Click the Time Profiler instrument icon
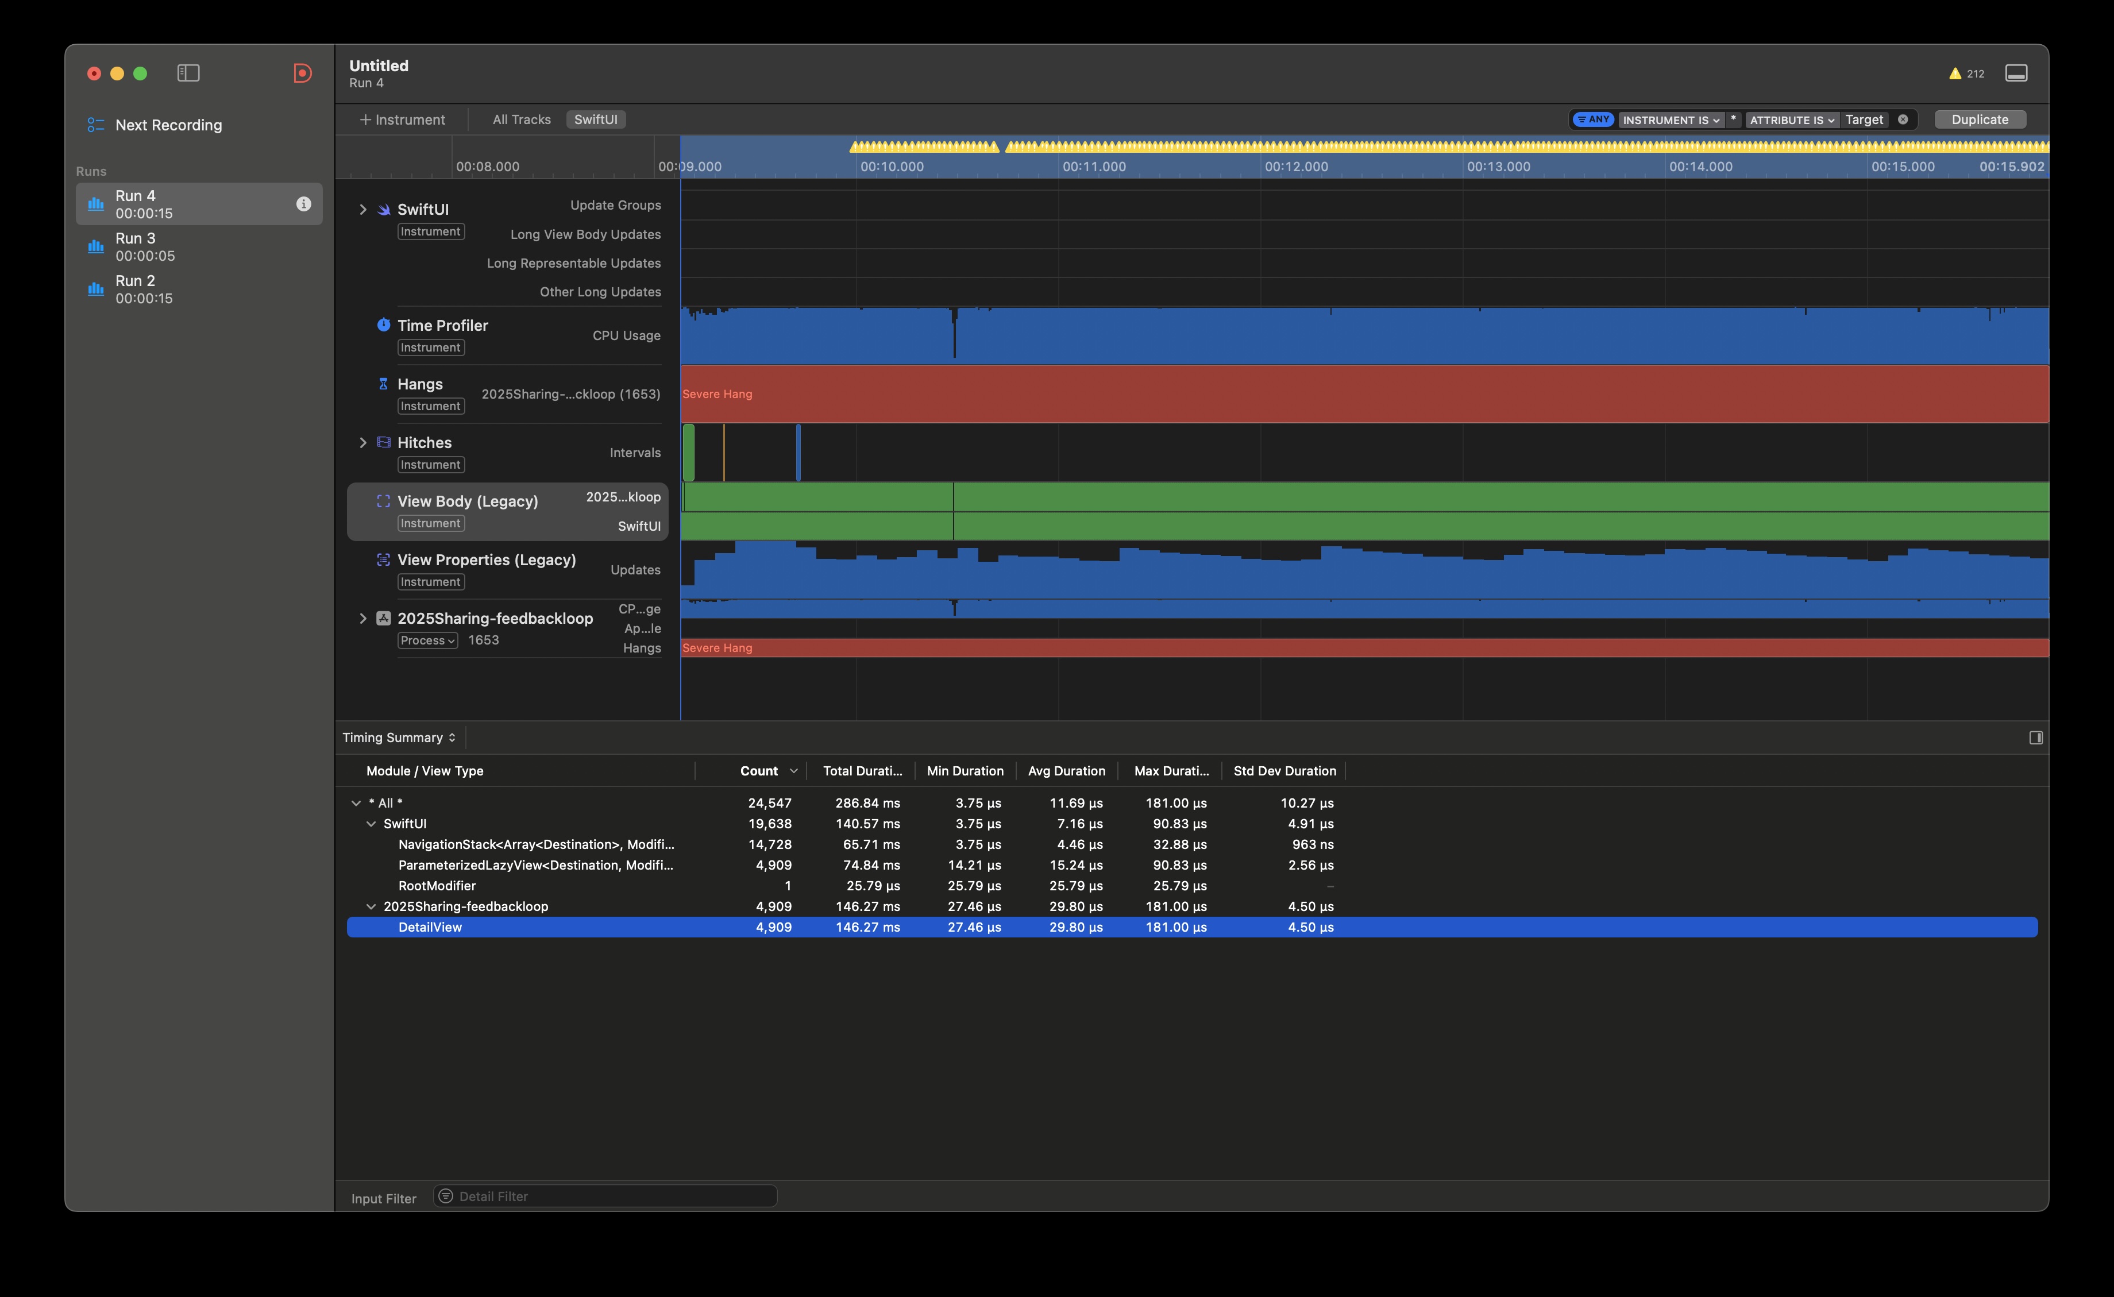The image size is (2114, 1297). (x=384, y=325)
